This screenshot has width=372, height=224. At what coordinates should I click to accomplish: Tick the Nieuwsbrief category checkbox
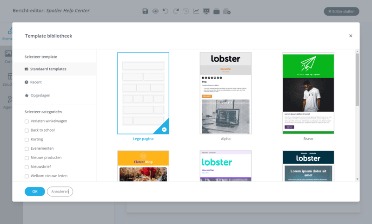pos(27,167)
